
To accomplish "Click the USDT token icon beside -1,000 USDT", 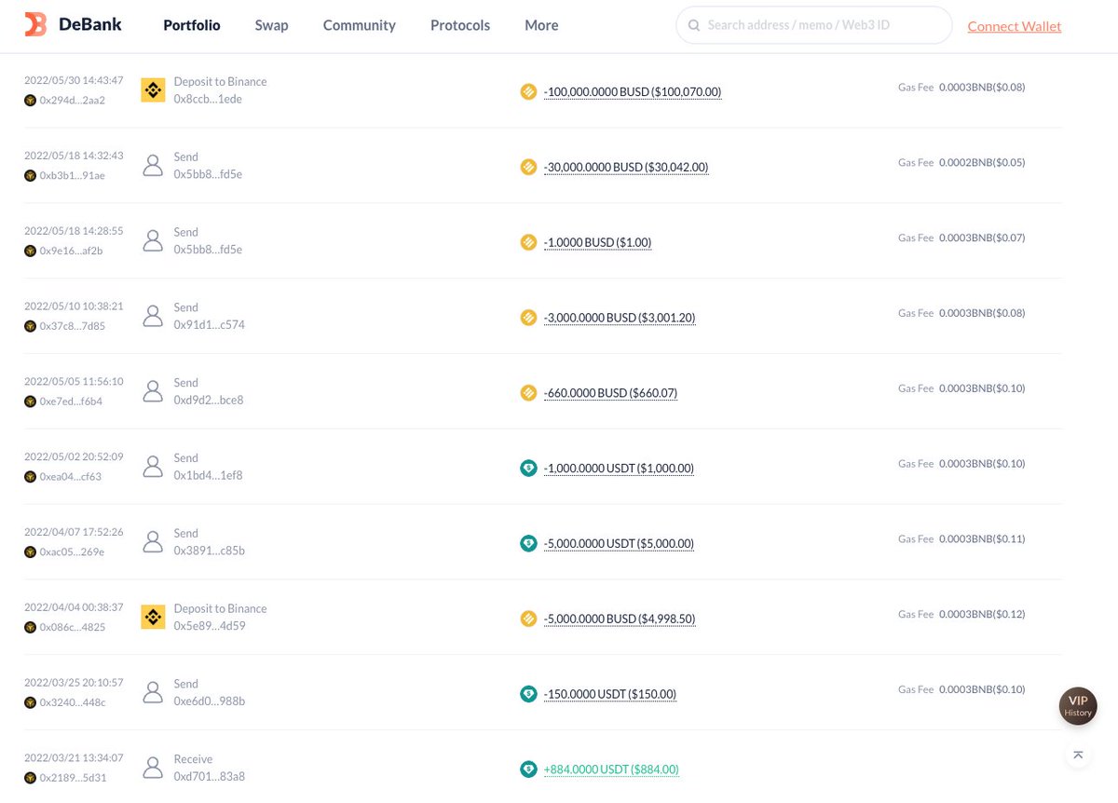I will tap(528, 468).
